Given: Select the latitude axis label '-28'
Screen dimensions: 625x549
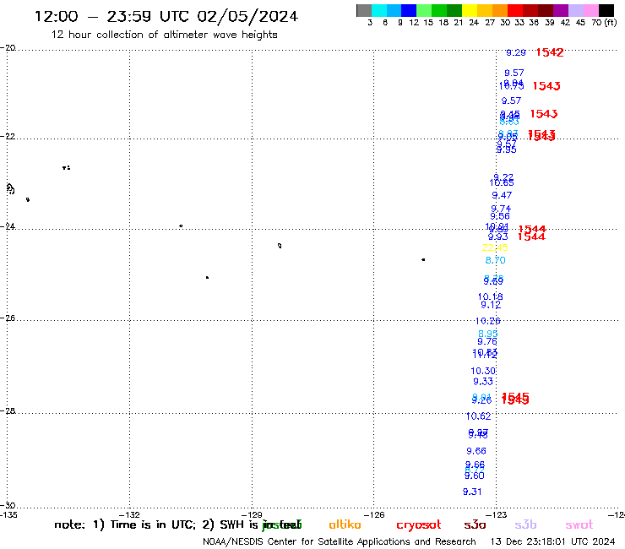Looking at the screenshot, I should [8, 410].
